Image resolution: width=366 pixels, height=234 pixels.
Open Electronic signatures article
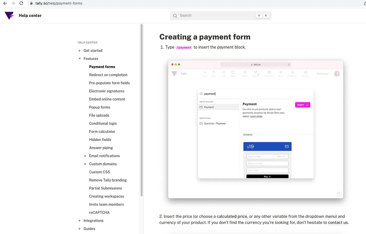pos(107,91)
